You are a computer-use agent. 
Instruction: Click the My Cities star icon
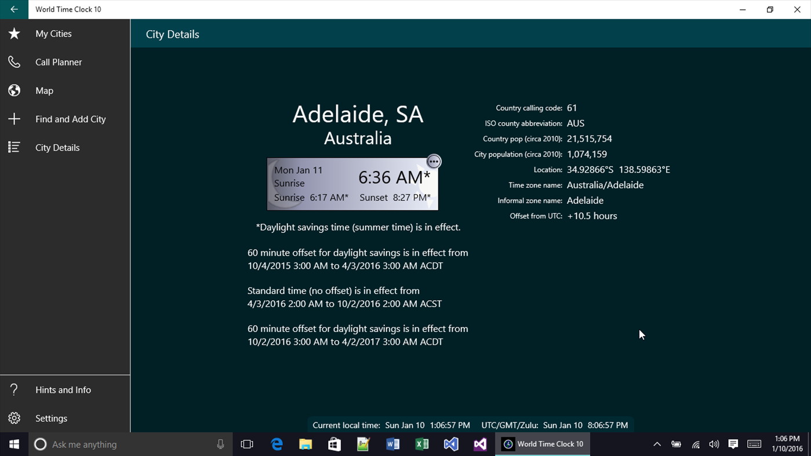(x=14, y=34)
